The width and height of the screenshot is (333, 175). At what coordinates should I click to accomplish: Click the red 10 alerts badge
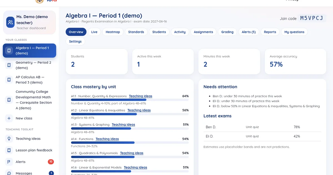pos(51,162)
